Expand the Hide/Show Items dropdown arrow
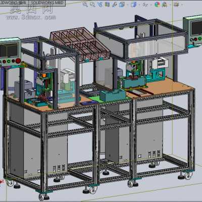This screenshot has width=202, height=202. (150, 5)
